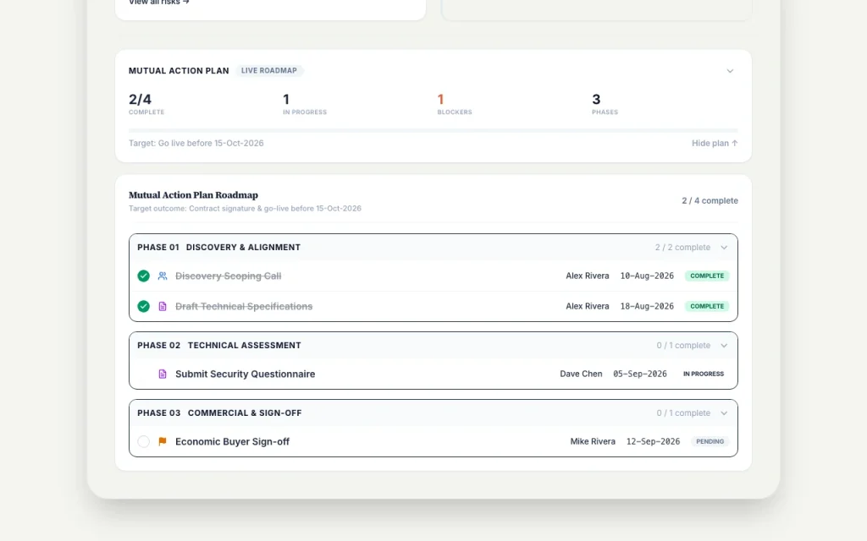Click the 18-Aug-2026 due date

[x=647, y=306]
